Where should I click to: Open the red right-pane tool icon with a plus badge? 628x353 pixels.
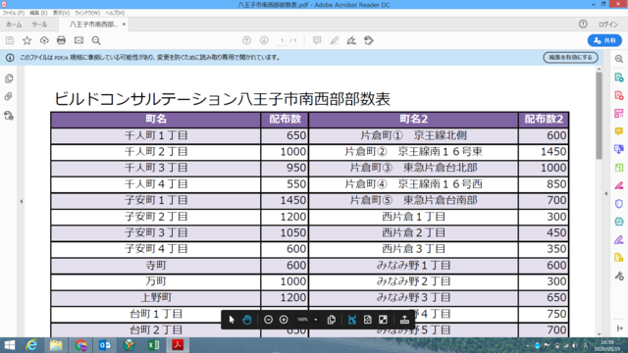[619, 95]
